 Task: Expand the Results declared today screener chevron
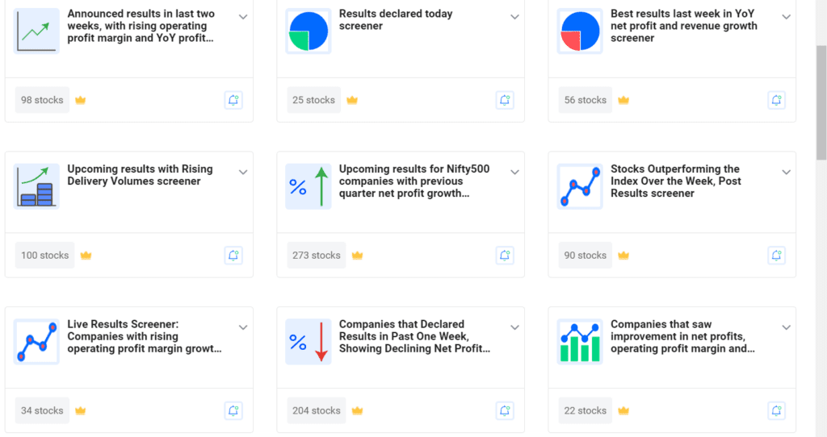pyautogui.click(x=514, y=17)
